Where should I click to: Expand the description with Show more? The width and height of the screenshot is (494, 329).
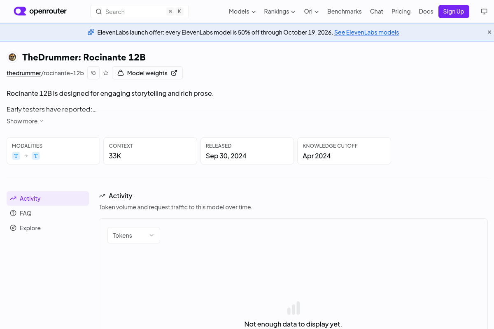pyautogui.click(x=25, y=121)
